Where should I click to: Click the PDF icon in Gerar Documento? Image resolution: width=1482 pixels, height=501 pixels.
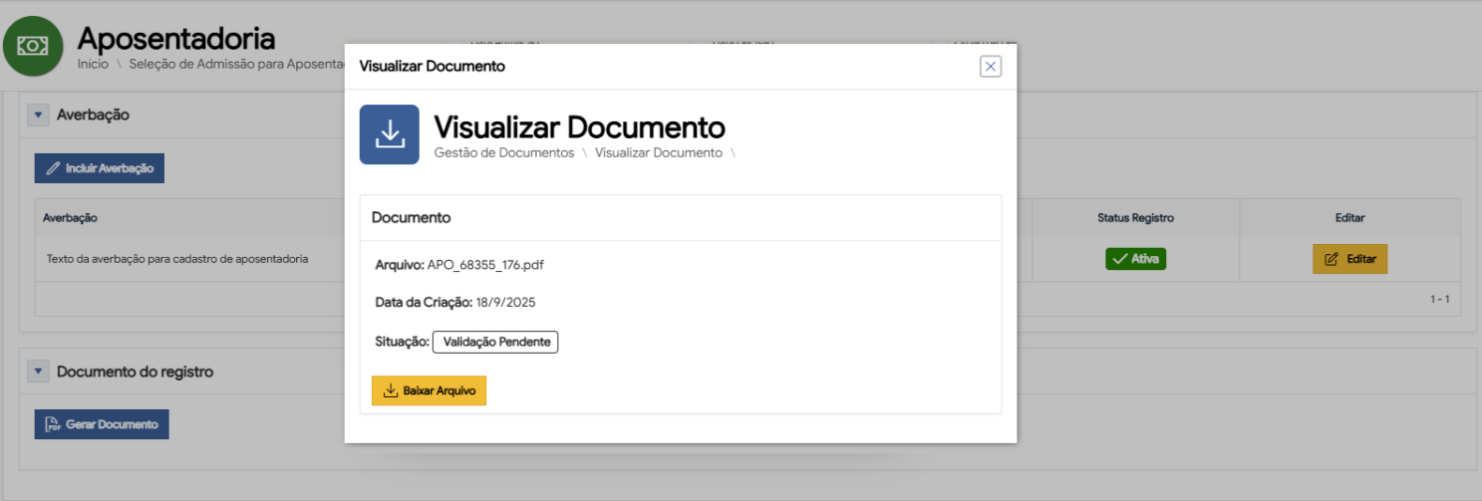tap(54, 424)
